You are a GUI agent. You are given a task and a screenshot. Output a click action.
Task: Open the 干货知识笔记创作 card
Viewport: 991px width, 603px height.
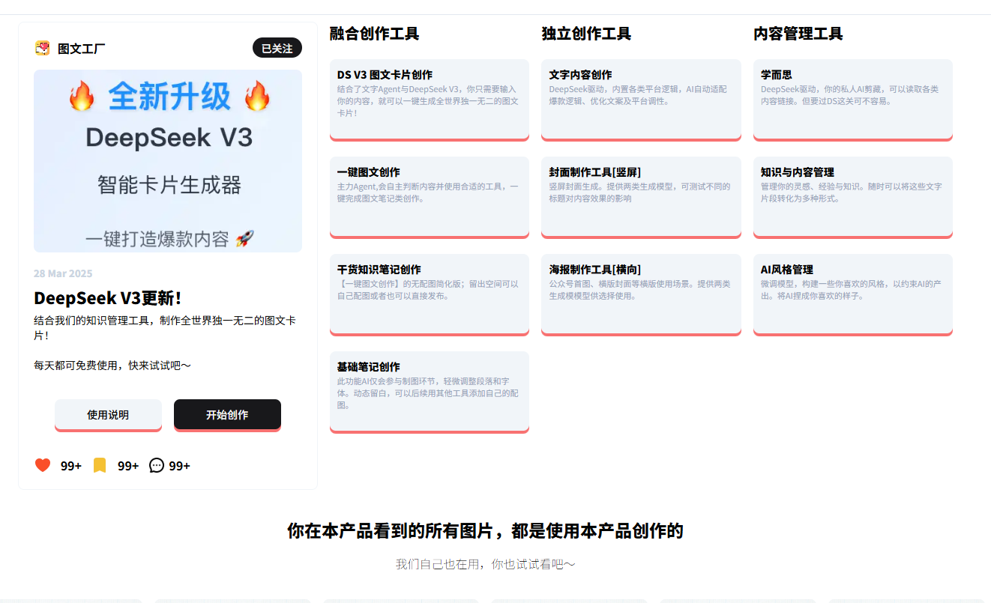[429, 294]
